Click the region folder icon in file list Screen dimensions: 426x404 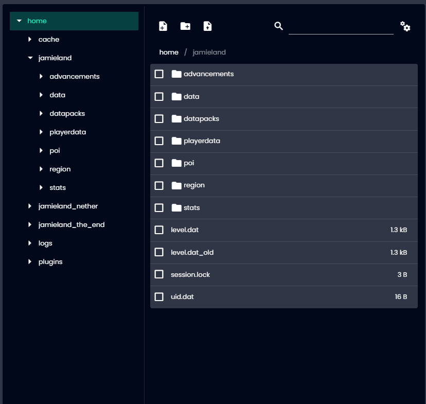(x=176, y=186)
